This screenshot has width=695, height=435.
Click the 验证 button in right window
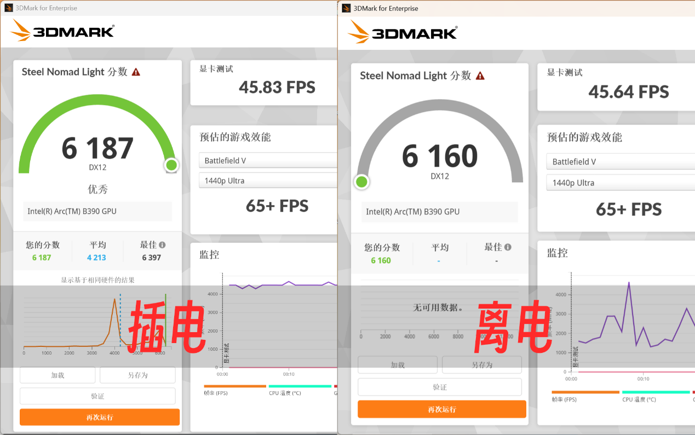(x=440, y=387)
